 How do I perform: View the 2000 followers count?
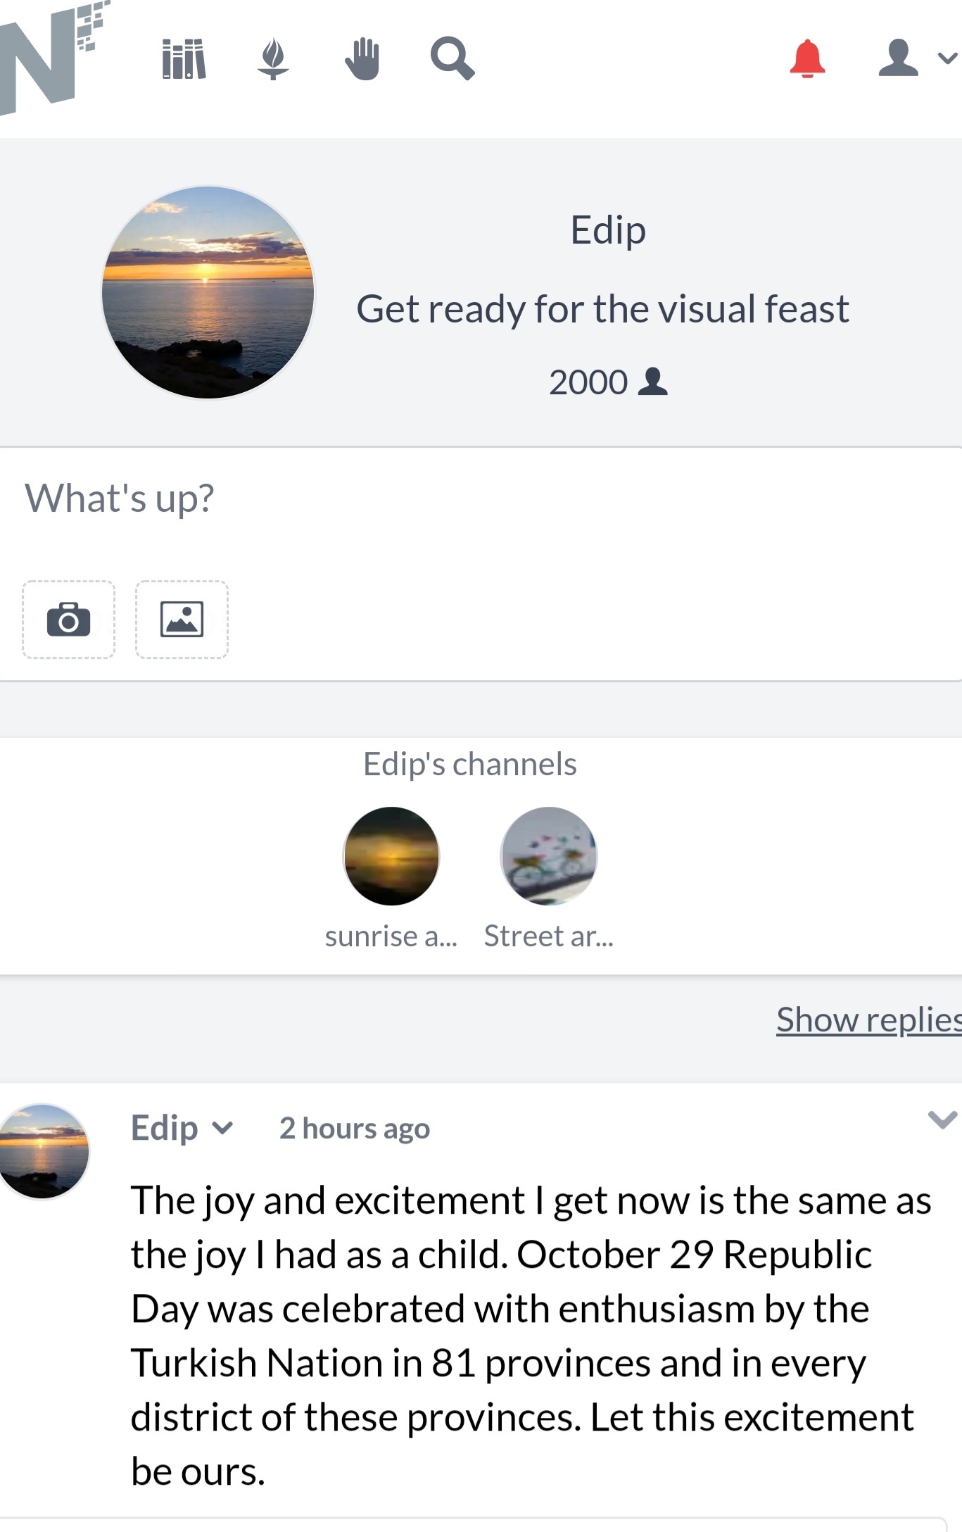point(608,382)
